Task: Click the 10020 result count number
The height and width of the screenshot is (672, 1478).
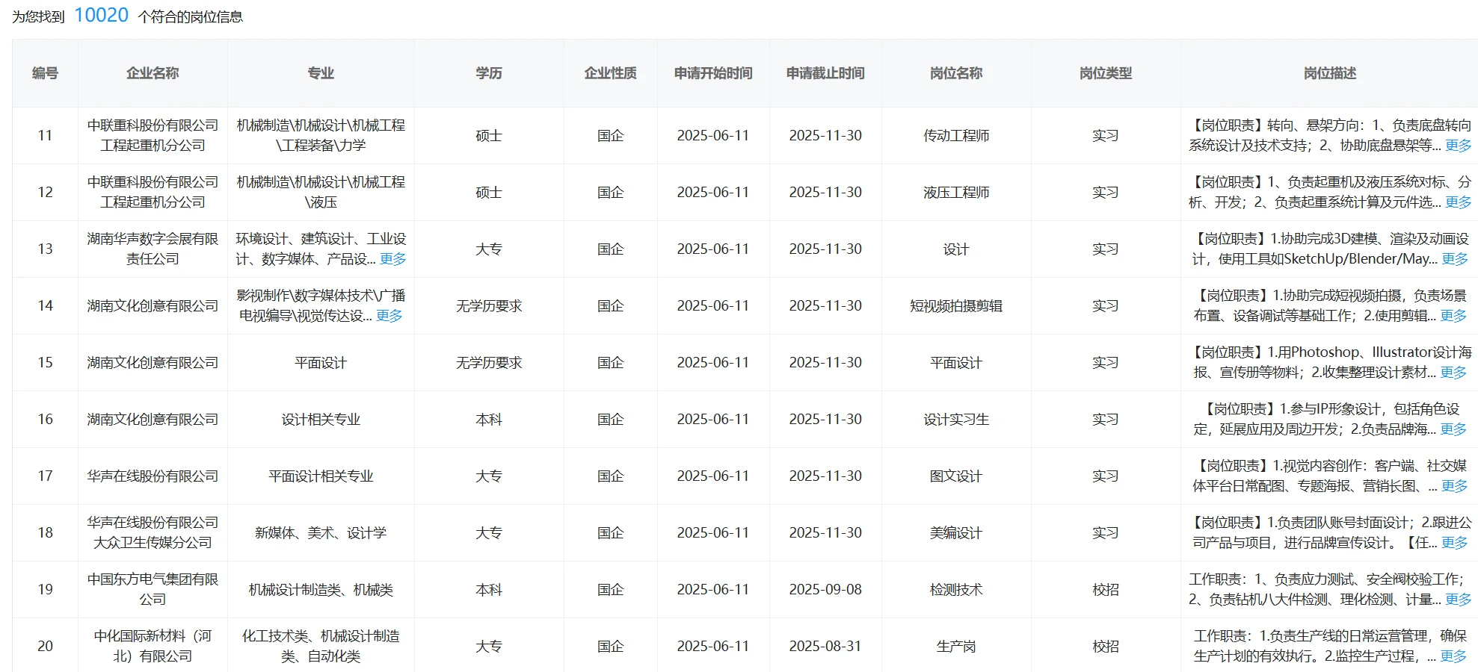Action: coord(101,13)
